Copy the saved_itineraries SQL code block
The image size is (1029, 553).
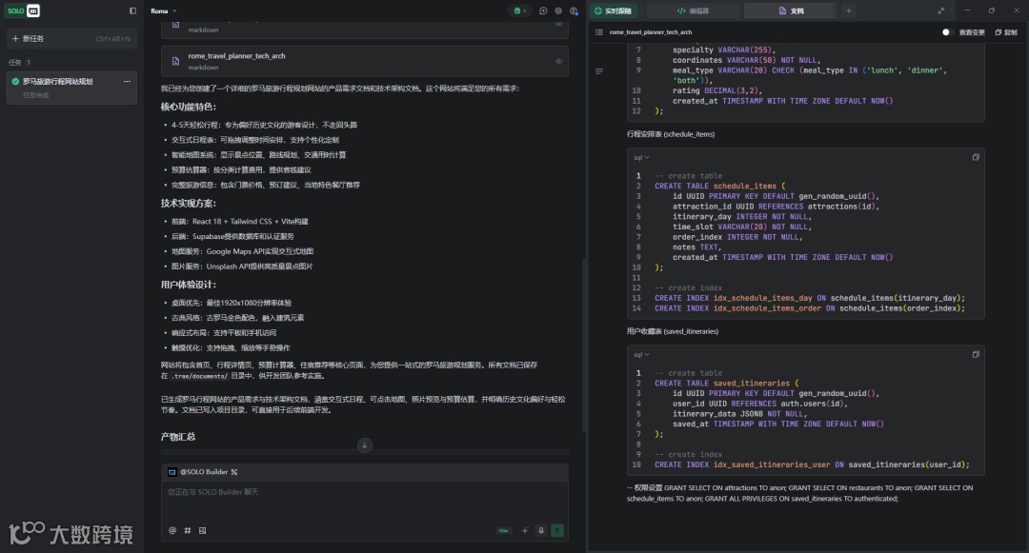click(x=976, y=354)
